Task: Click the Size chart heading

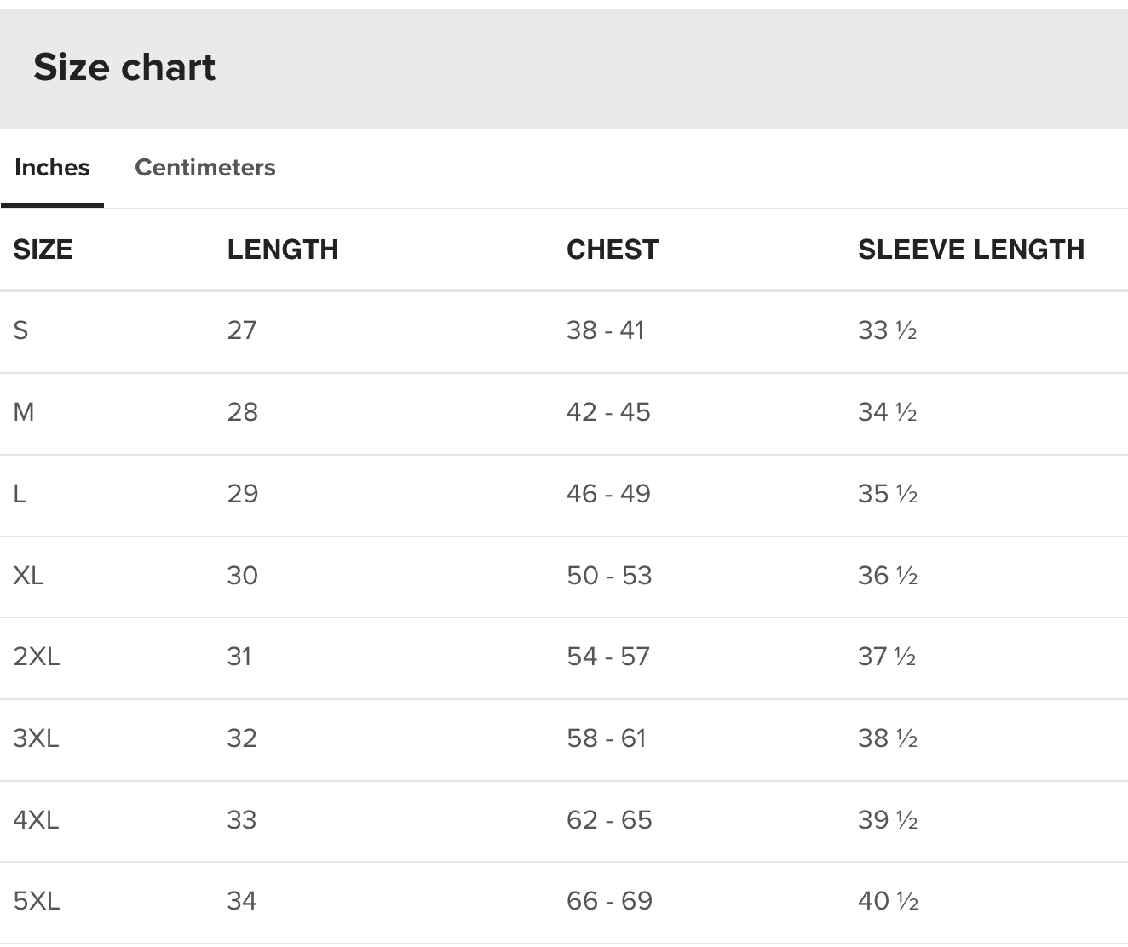Action: [x=124, y=67]
